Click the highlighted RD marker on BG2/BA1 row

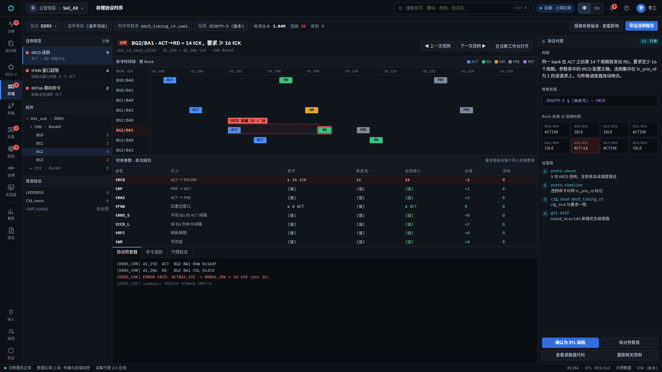pos(324,130)
